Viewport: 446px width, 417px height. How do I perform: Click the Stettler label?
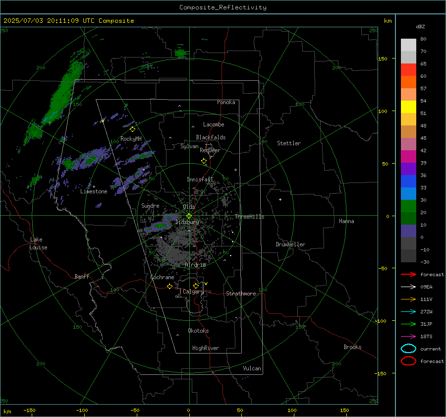[289, 143]
